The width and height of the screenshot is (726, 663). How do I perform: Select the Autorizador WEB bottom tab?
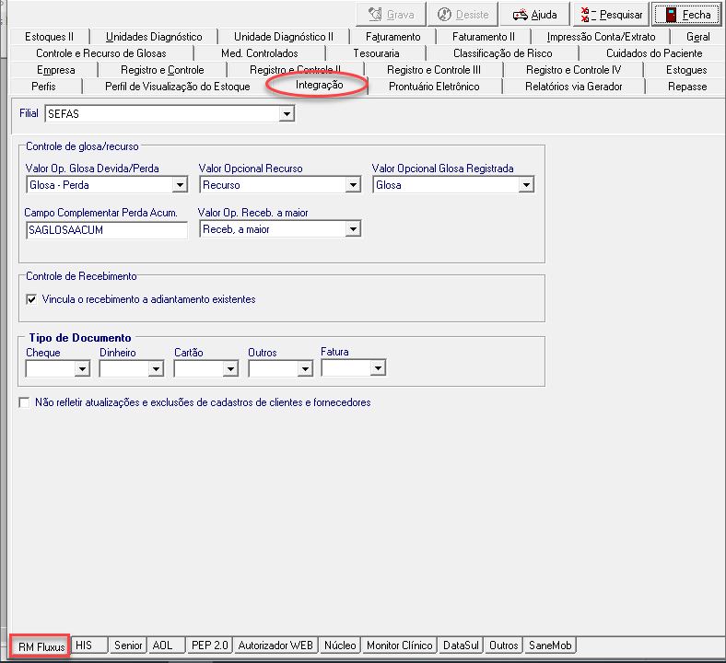click(275, 645)
